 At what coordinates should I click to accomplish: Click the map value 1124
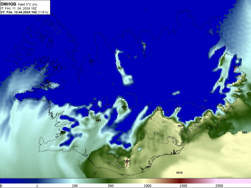coord(219,106)
